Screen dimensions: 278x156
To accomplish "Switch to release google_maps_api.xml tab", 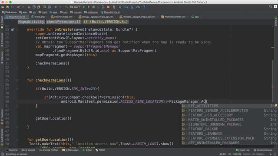I will [x=138, y=17].
